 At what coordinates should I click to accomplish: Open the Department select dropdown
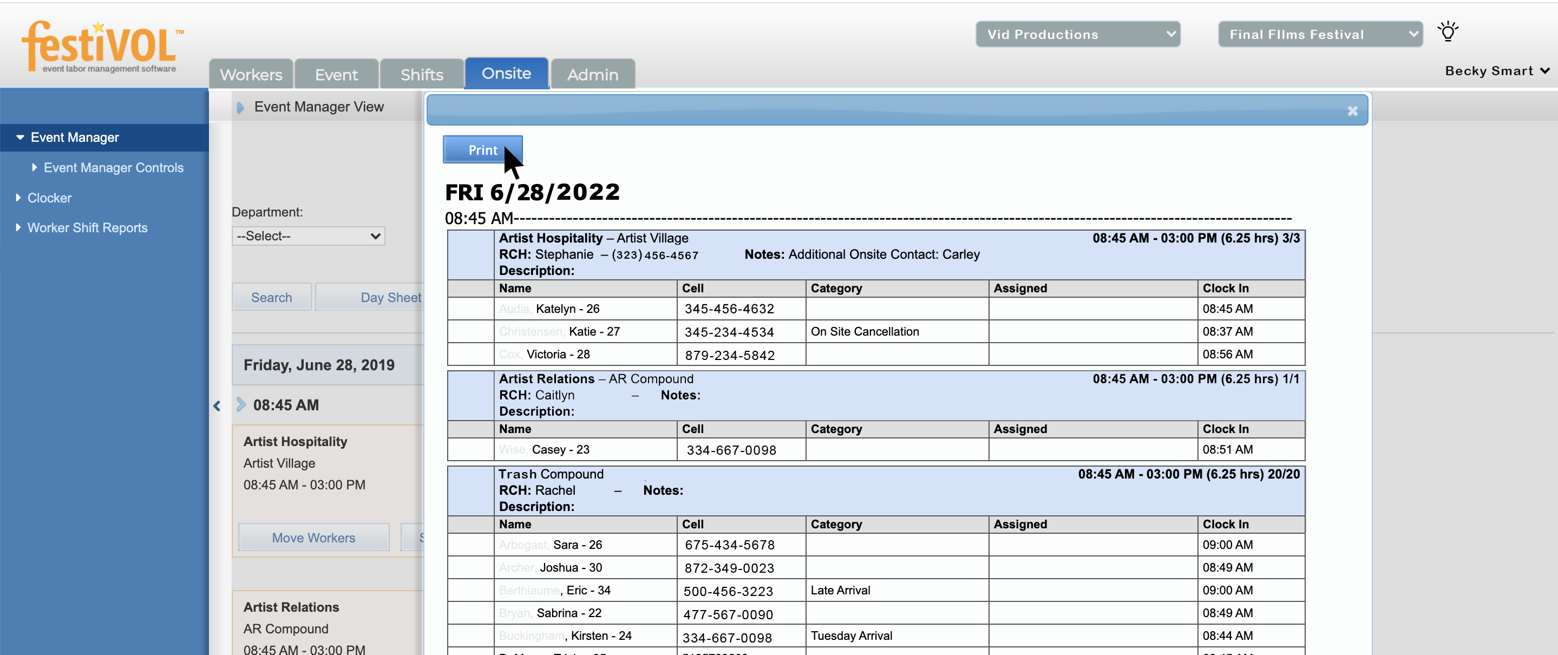[x=308, y=236]
